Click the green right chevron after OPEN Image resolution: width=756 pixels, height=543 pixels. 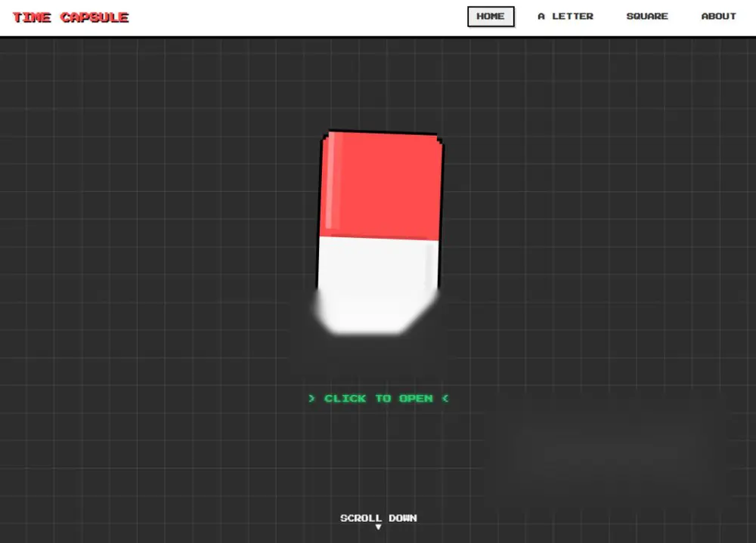click(x=445, y=399)
